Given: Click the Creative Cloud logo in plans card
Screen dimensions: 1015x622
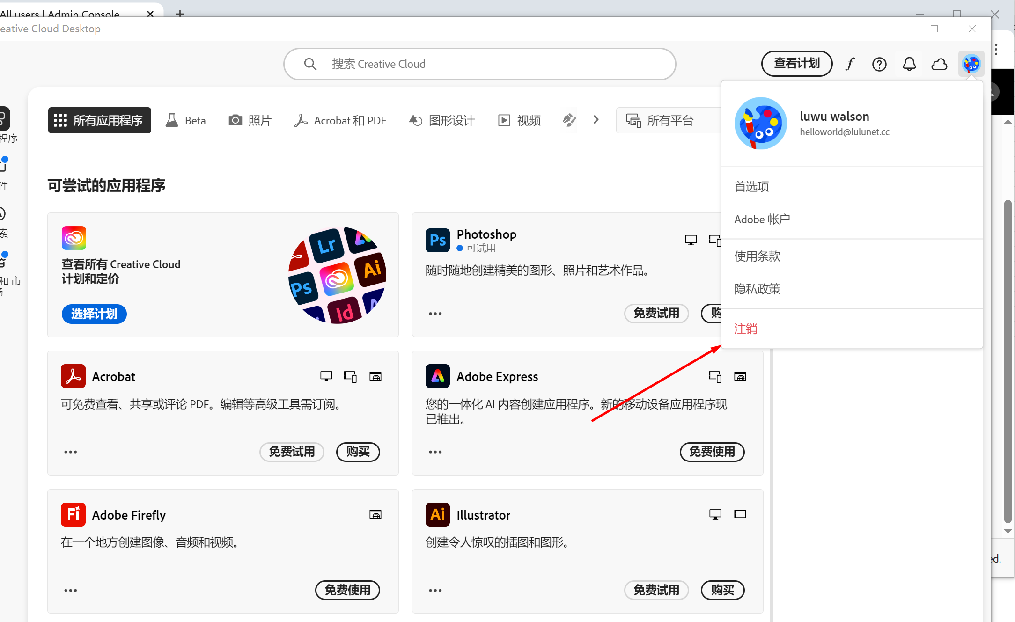Looking at the screenshot, I should tap(74, 238).
